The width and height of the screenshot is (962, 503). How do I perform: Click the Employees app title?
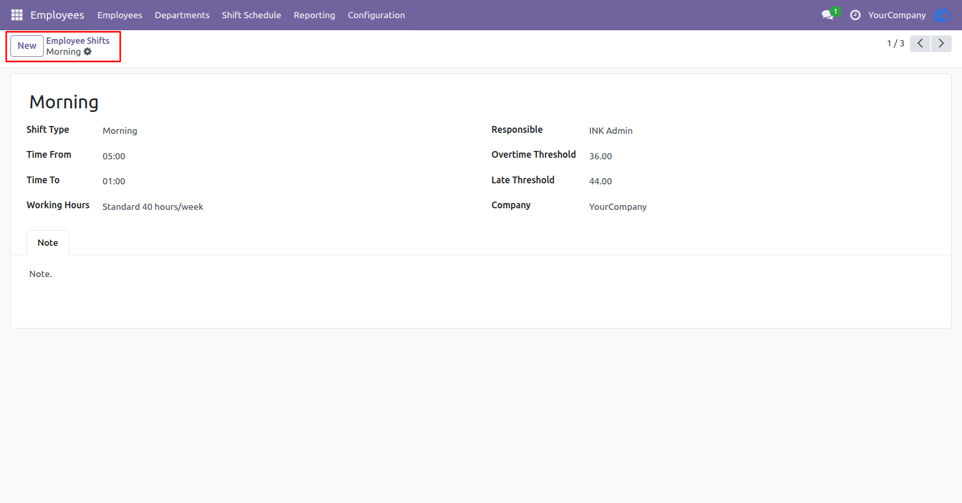tap(57, 15)
